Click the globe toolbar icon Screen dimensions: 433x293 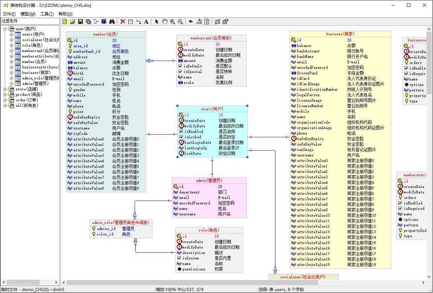[x=104, y=22]
